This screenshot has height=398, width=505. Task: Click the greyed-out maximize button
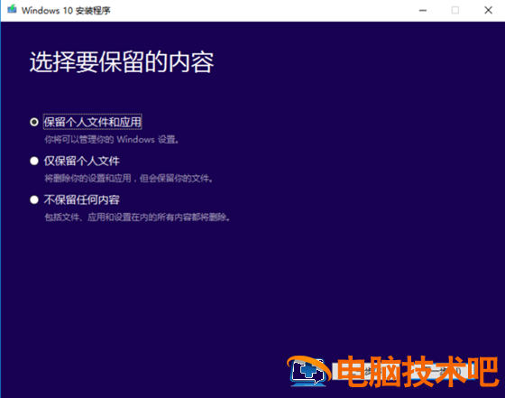tap(455, 10)
